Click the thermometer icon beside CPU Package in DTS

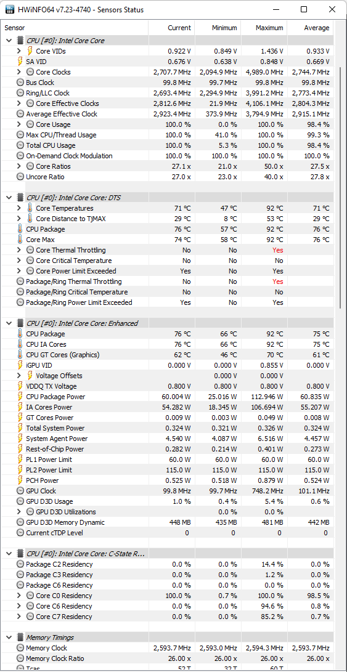click(20, 229)
